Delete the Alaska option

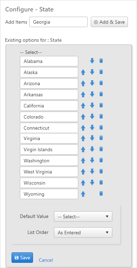[x=101, y=72]
